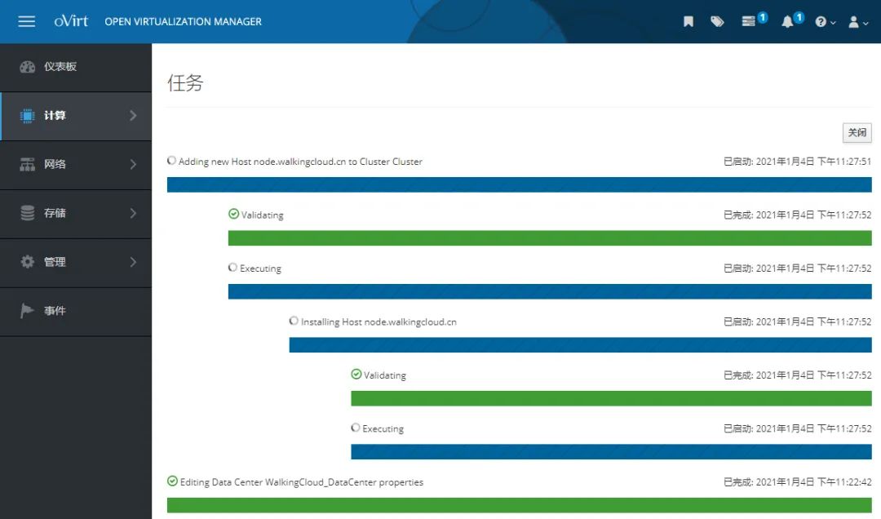This screenshot has width=881, height=519.
Task: Select the 计算 menu item
Action: [76, 116]
